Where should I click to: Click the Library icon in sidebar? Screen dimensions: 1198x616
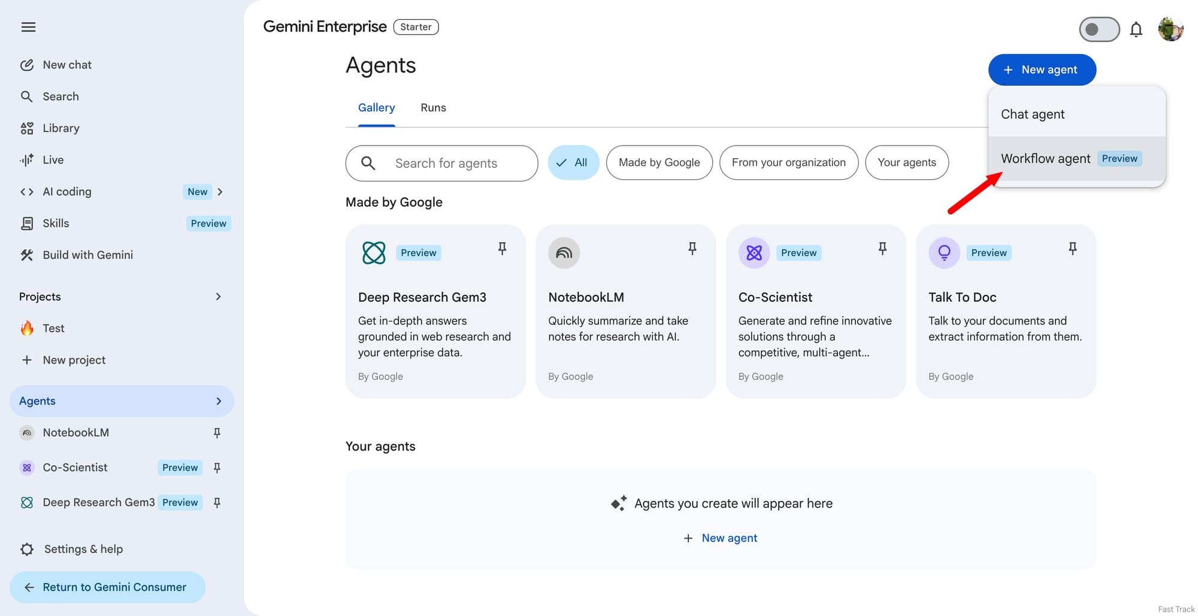click(x=27, y=128)
